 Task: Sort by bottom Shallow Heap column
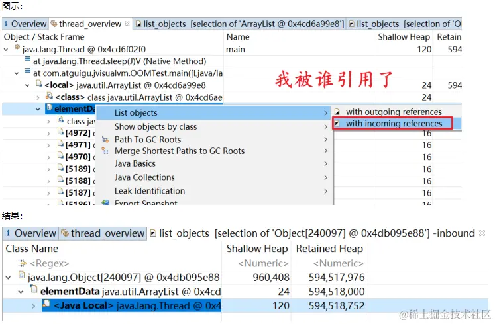click(257, 249)
